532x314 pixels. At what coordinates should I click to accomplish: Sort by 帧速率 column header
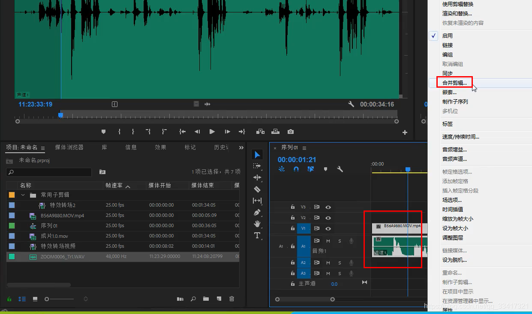(114, 185)
